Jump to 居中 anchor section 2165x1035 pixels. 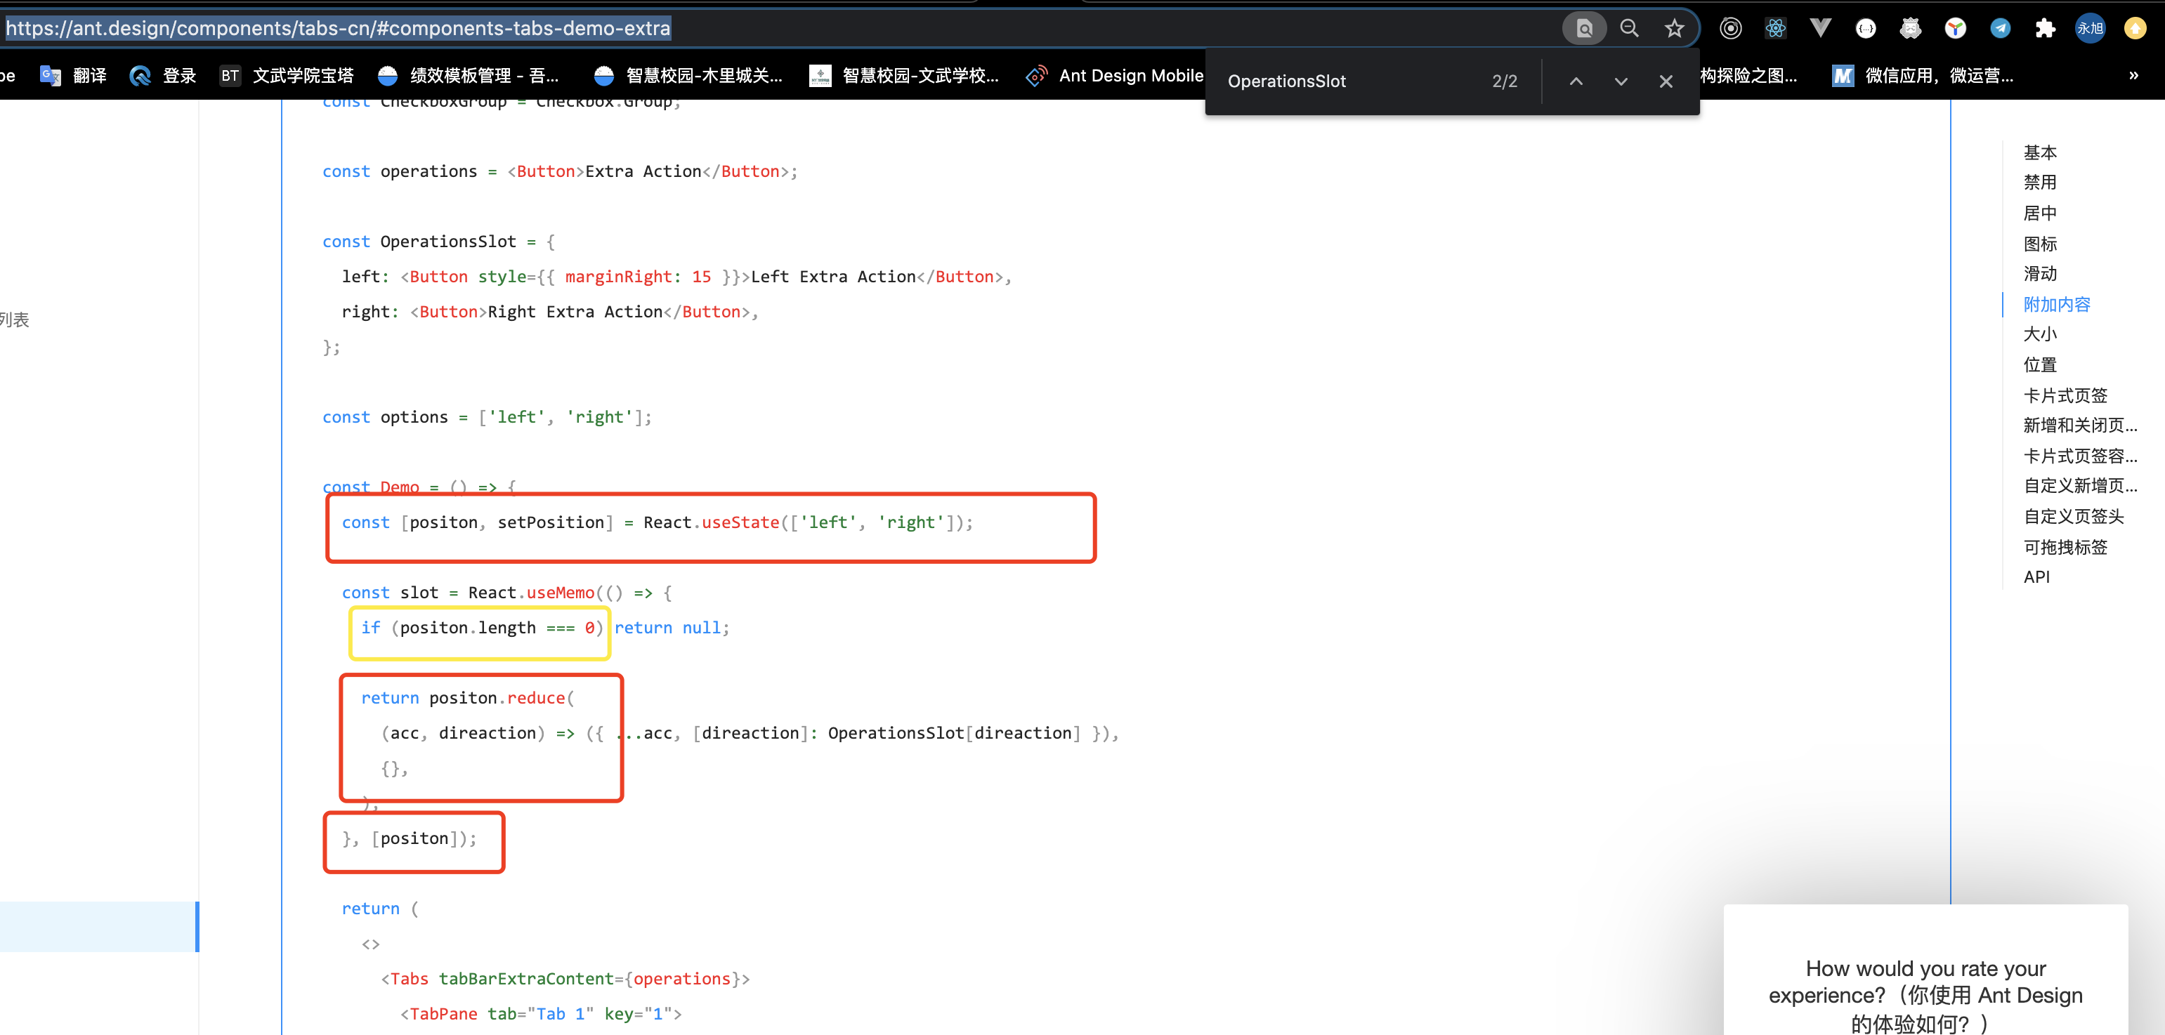(2040, 213)
